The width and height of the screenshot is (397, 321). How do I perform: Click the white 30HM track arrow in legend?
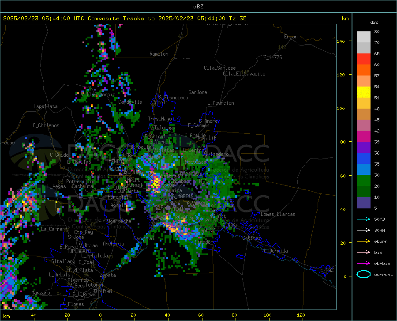click(363, 230)
